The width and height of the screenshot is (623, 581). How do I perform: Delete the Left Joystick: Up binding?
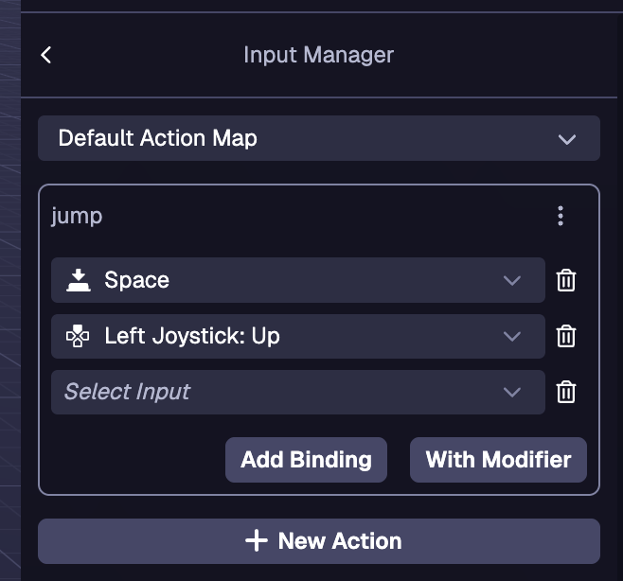coord(566,336)
